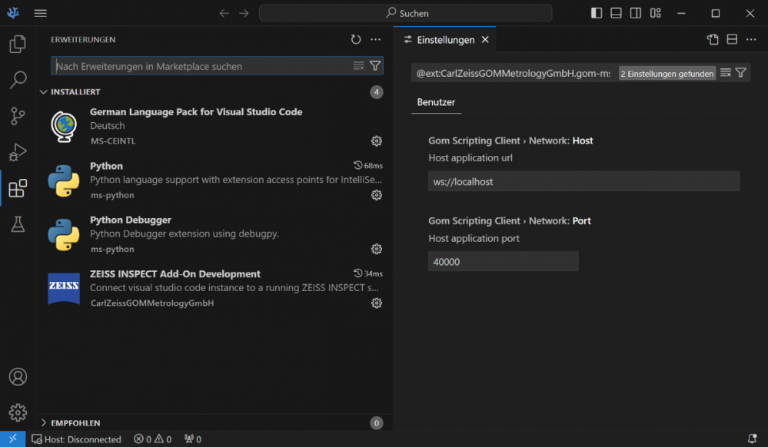Open the Search view in activity bar

coord(18,80)
